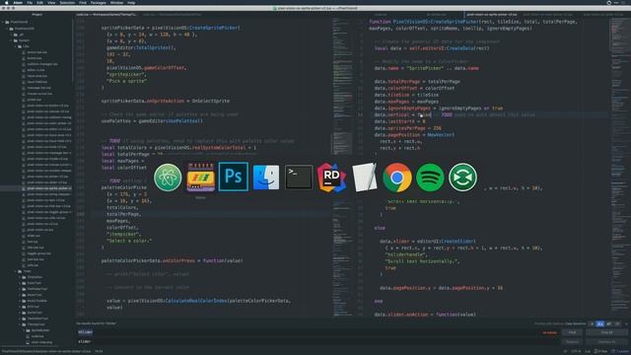Click the "Select a color." string in left editor
Image resolution: width=631 pixels, height=355 pixels.
[129, 241]
